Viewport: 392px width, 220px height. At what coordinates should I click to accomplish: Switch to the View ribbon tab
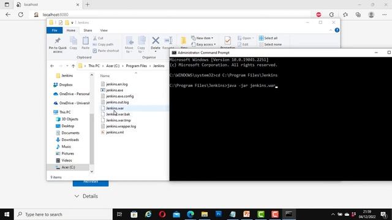[x=104, y=30]
